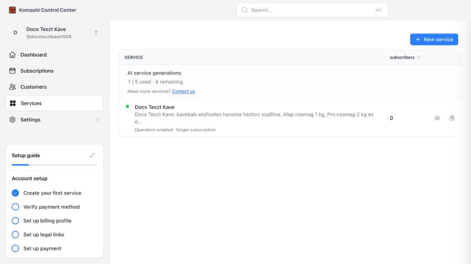Image resolution: width=471 pixels, height=264 pixels.
Task: Focus the Search input field
Action: (312, 10)
